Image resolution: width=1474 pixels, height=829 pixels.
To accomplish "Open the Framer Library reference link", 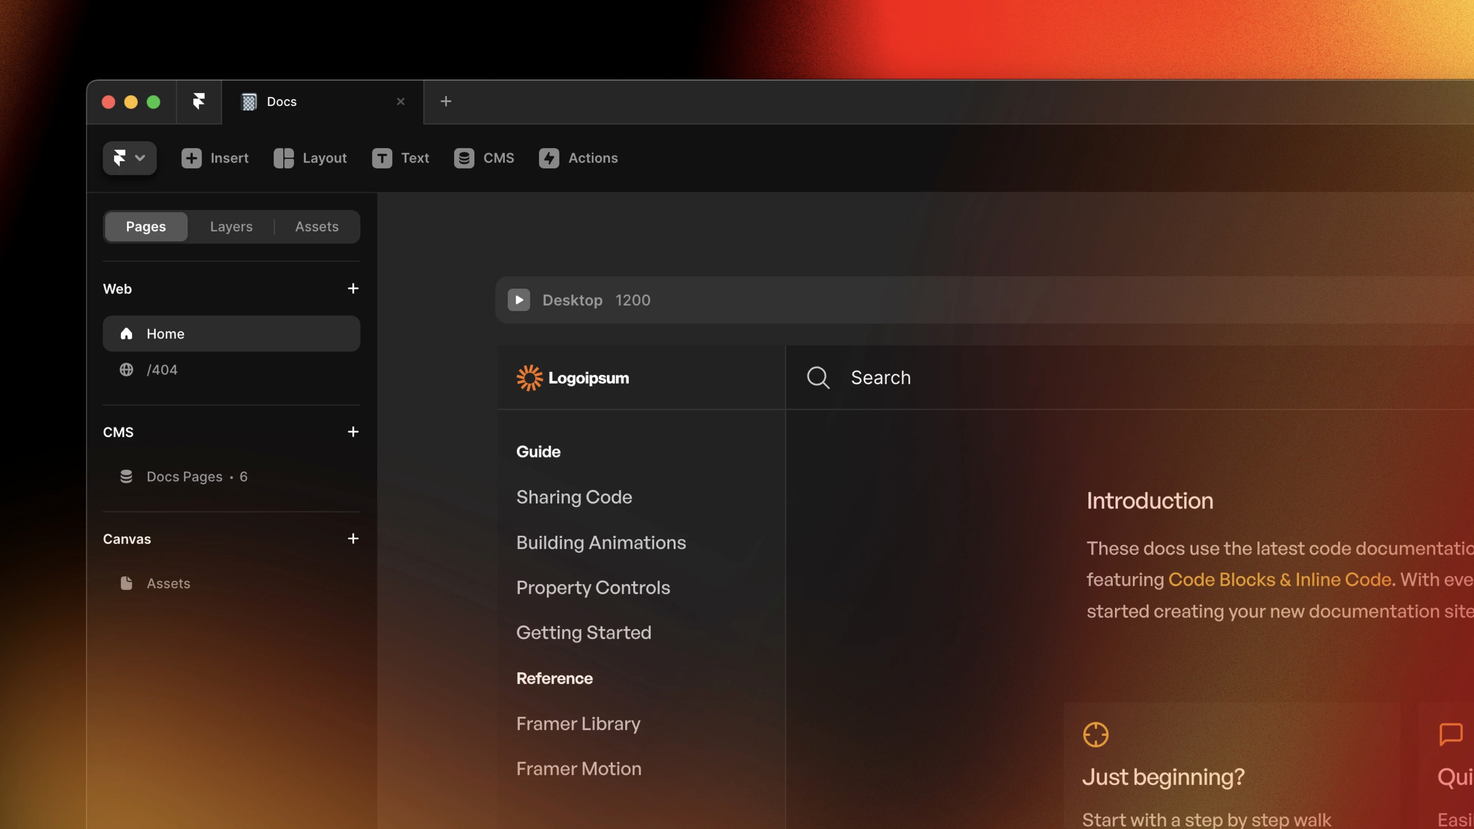I will point(578,724).
